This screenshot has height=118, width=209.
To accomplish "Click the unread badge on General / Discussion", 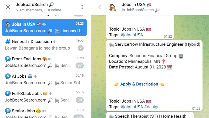I will pyautogui.click(x=80, y=48).
